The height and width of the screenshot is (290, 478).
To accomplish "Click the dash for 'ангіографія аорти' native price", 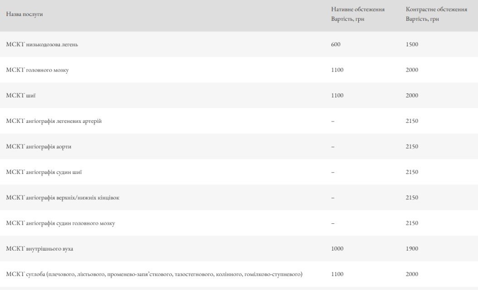I will [x=332, y=146].
